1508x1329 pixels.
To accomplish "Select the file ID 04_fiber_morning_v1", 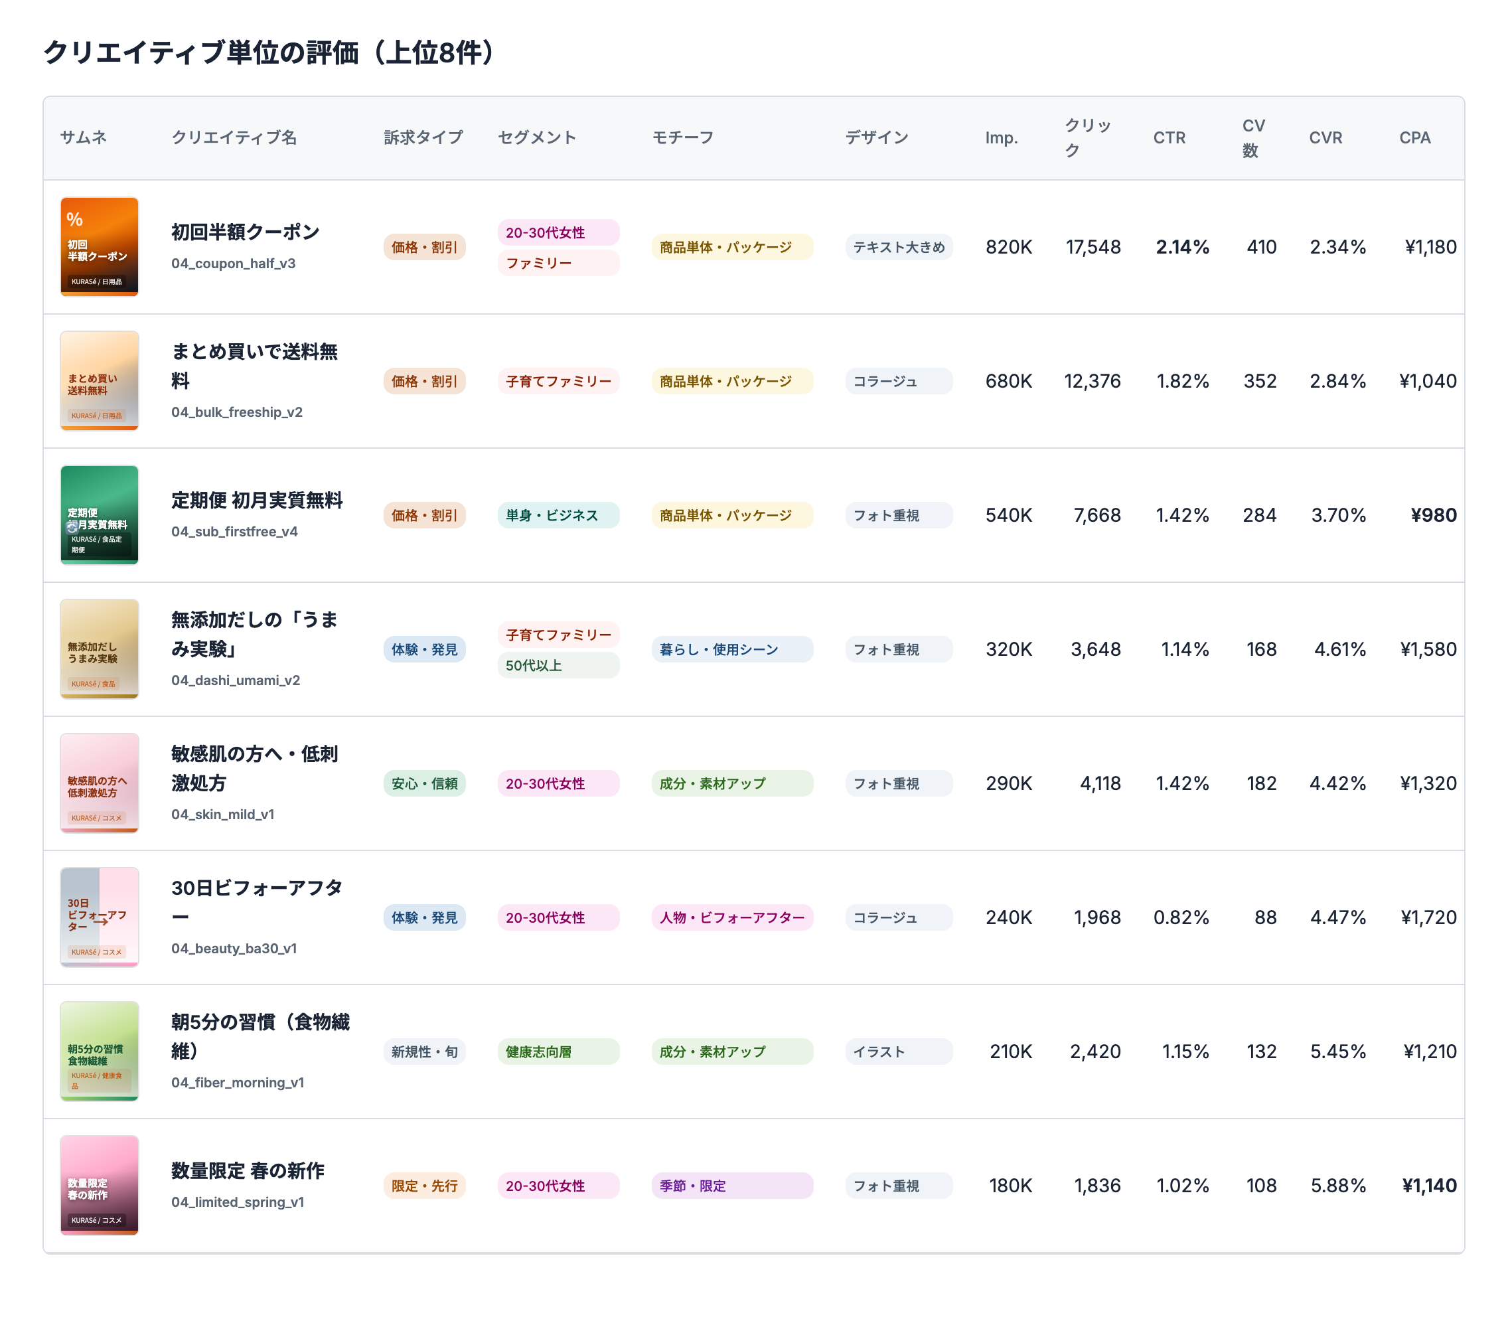I will click(x=238, y=1083).
